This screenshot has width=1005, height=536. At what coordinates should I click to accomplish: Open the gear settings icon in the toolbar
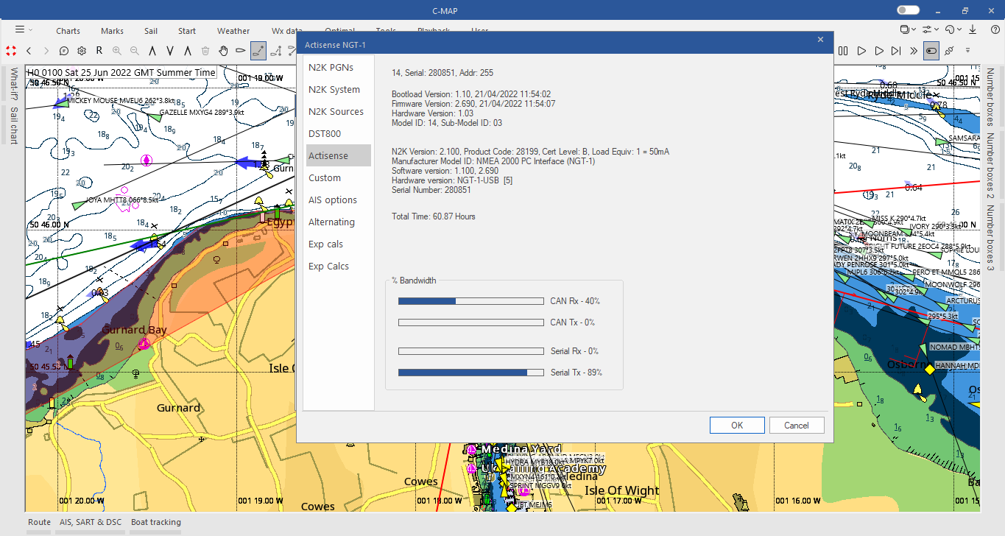[82, 51]
